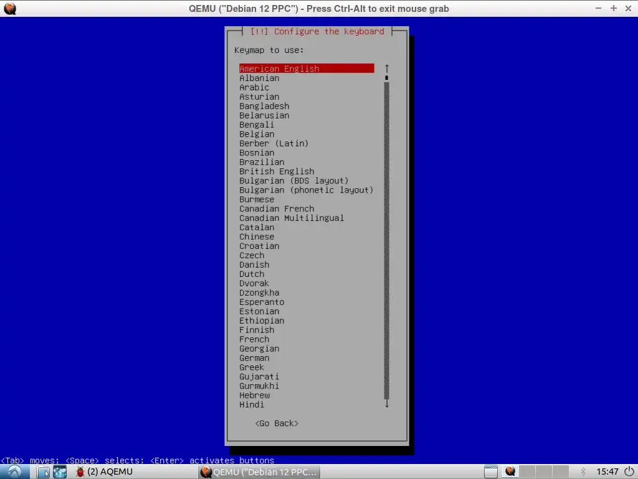Open the QEMU window menu icon in title bar
Viewport: 638px width, 479px height.
[10, 9]
